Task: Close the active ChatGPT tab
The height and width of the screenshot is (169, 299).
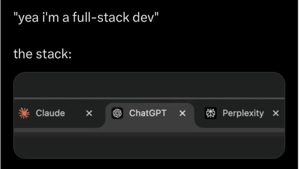Action: click(182, 113)
